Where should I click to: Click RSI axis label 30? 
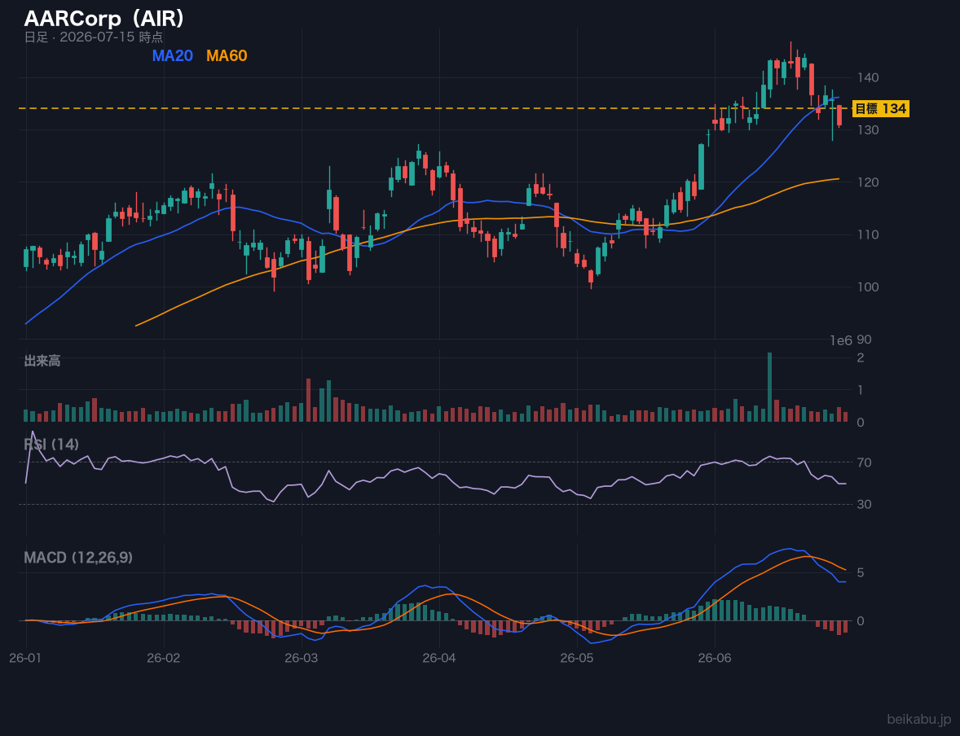865,504
